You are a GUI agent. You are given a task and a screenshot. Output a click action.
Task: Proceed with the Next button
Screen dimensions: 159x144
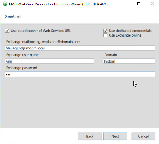click(115, 136)
